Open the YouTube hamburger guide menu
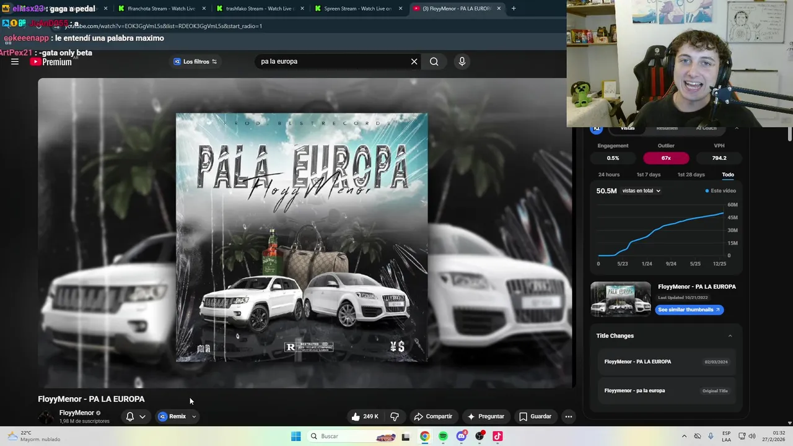 click(x=15, y=61)
